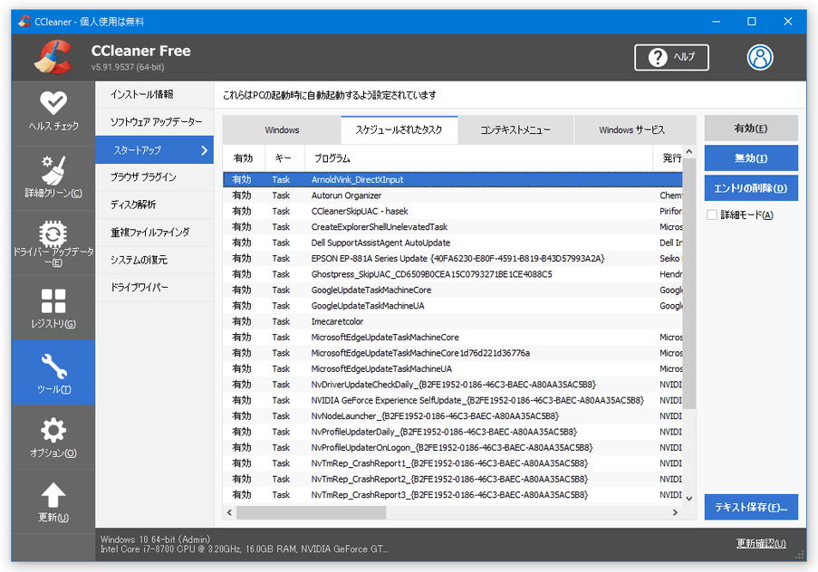The height and width of the screenshot is (572, 818).
Task: Open the Health Check (ヘルスチェック) section
Action: [x=53, y=111]
